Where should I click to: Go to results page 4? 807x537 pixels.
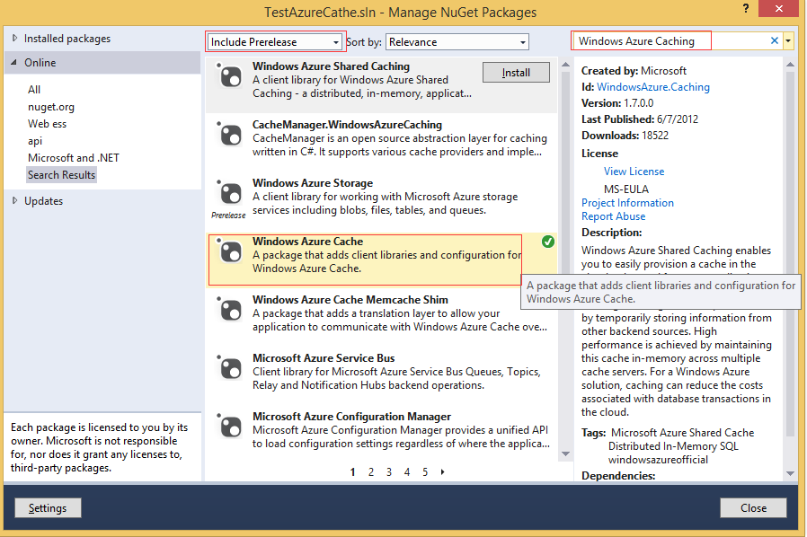click(407, 471)
